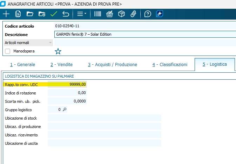Click the Codice articolo label
The height and width of the screenshot is (164, 236).
[19, 26]
